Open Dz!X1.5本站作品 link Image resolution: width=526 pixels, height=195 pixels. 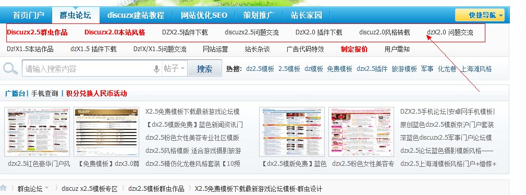30,49
